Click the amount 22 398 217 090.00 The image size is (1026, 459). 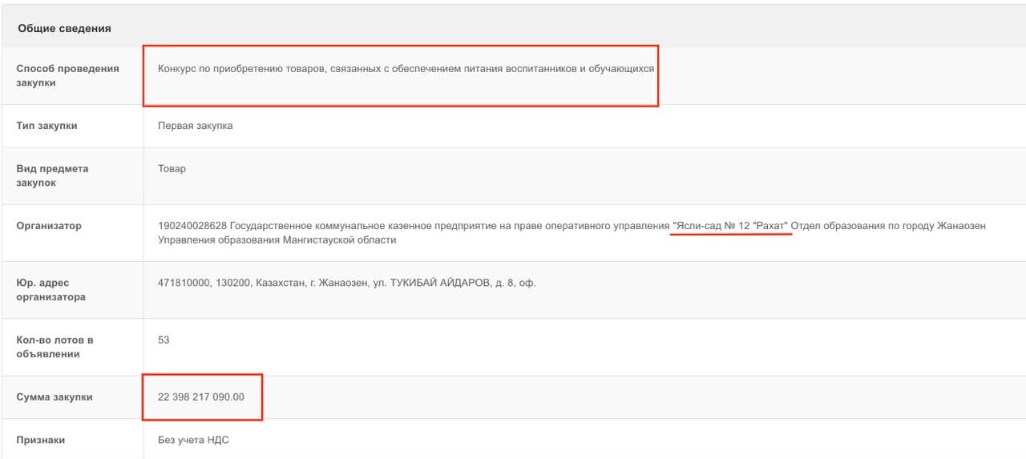click(201, 397)
